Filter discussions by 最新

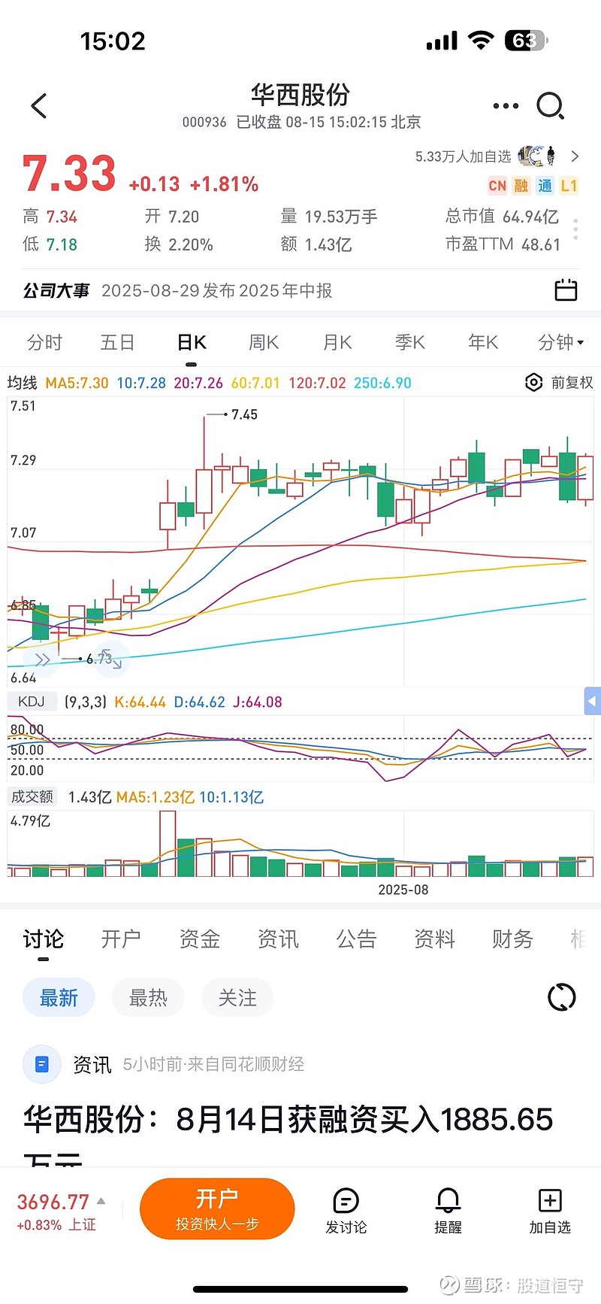pyautogui.click(x=59, y=997)
